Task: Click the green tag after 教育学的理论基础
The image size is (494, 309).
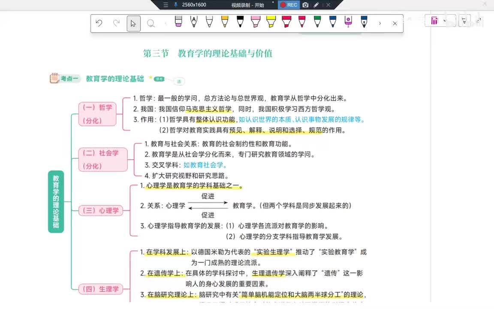Action: pyautogui.click(x=159, y=79)
